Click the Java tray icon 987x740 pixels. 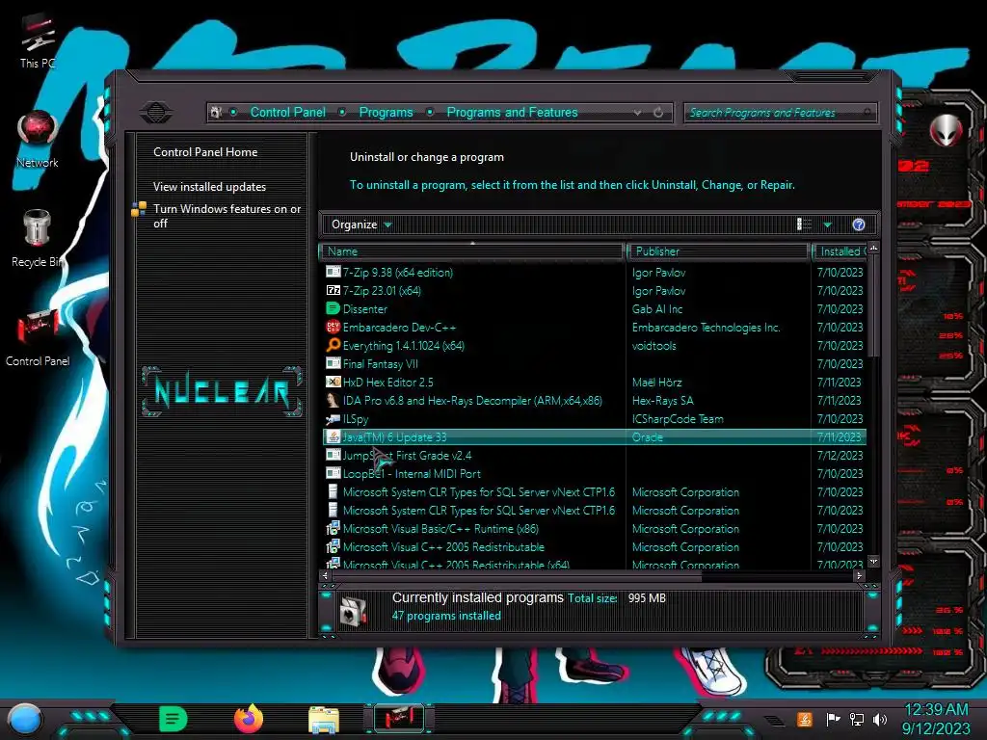pyautogui.click(x=804, y=719)
